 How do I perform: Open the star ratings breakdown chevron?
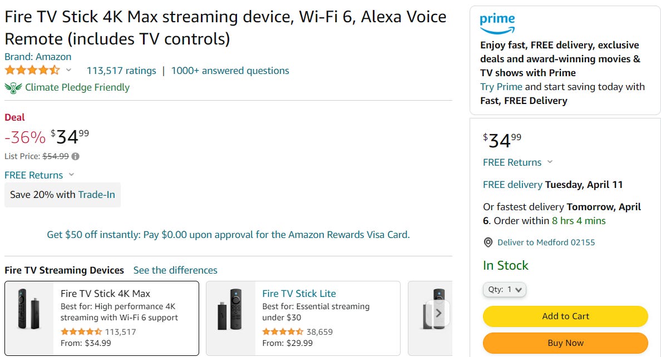tap(69, 71)
